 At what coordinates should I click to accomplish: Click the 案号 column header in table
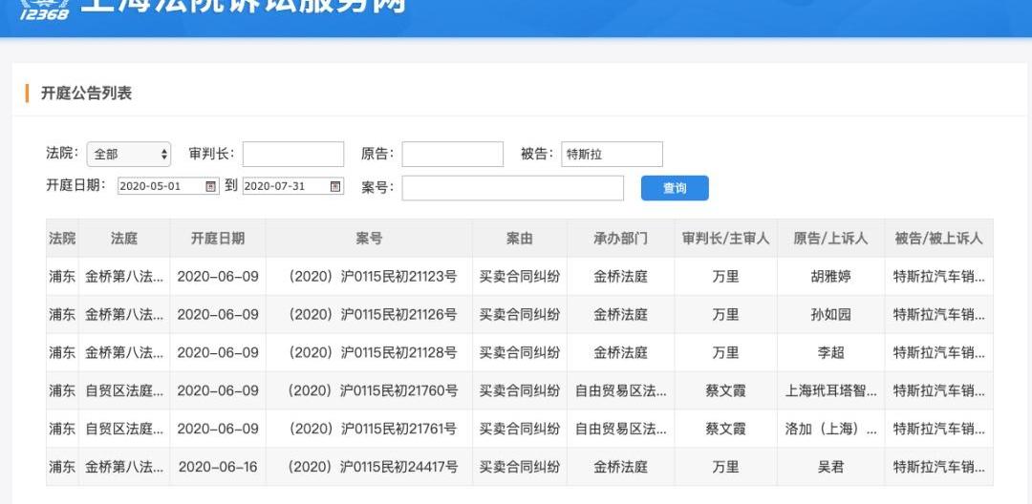click(369, 238)
